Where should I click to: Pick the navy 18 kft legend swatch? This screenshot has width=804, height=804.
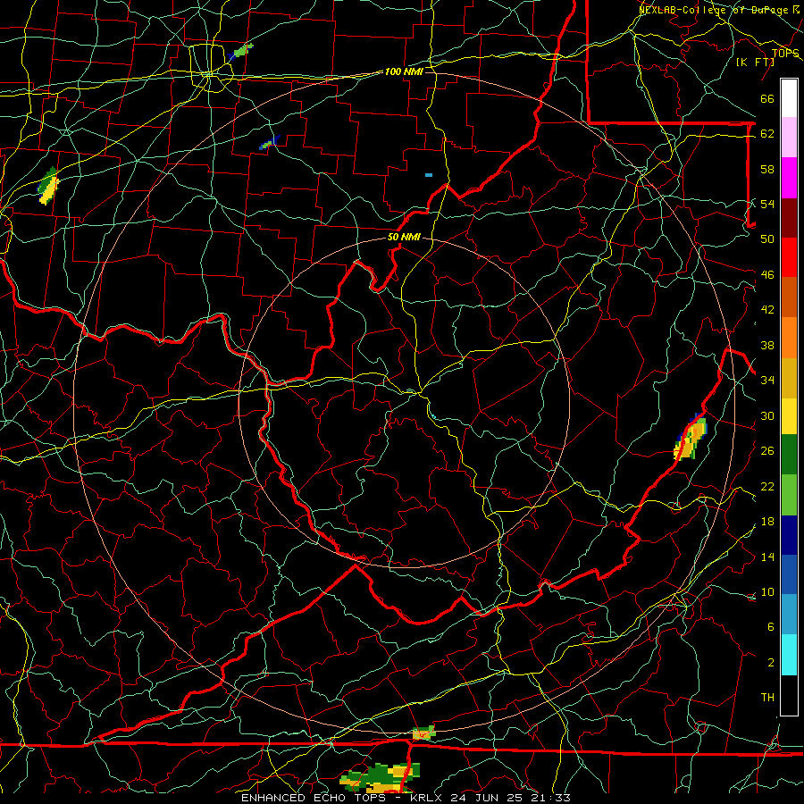tap(789, 535)
